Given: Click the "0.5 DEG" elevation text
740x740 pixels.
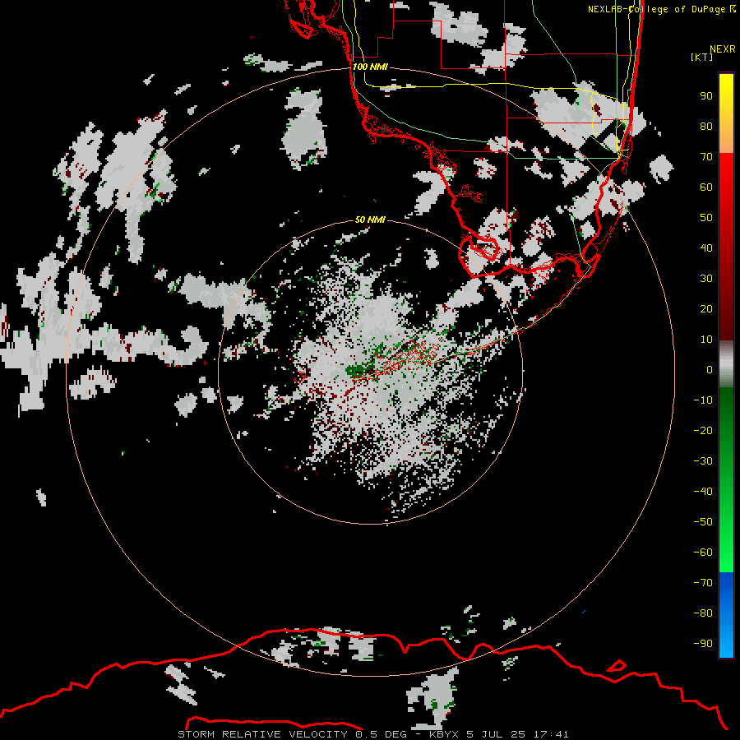Looking at the screenshot, I should tap(381, 734).
